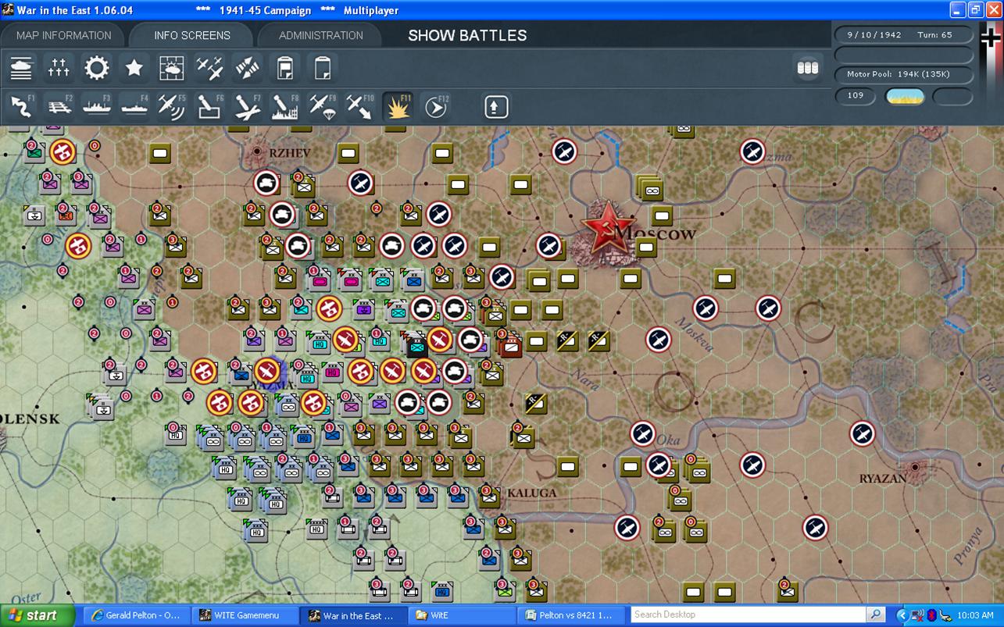Click the crossed arrows icon in toolbar

coord(247,68)
